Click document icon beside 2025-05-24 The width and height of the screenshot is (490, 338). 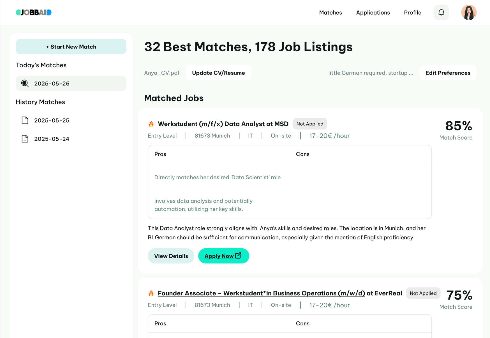(25, 139)
